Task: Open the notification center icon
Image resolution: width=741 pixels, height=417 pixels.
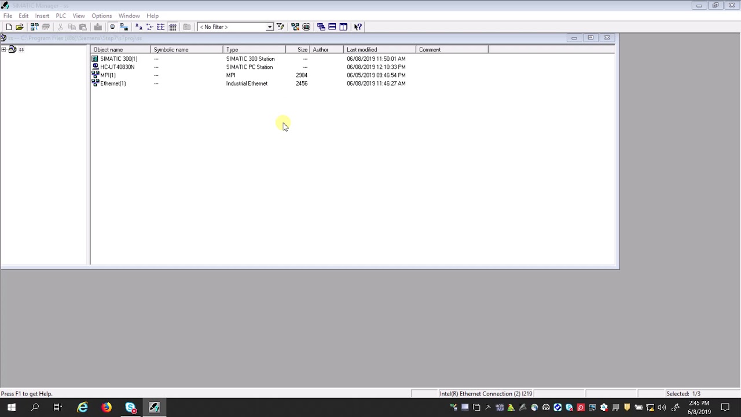Action: (725, 407)
